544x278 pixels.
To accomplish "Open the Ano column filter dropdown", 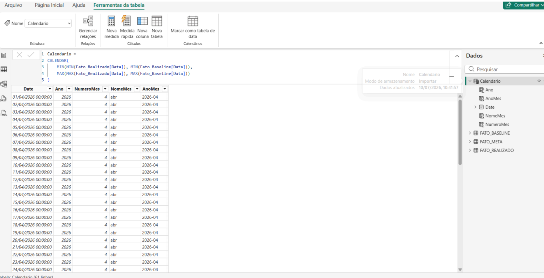I will coord(69,89).
